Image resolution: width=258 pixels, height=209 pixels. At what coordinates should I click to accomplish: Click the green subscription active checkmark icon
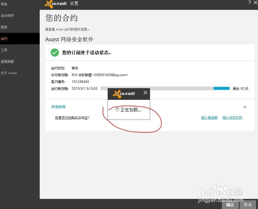pyautogui.click(x=55, y=53)
